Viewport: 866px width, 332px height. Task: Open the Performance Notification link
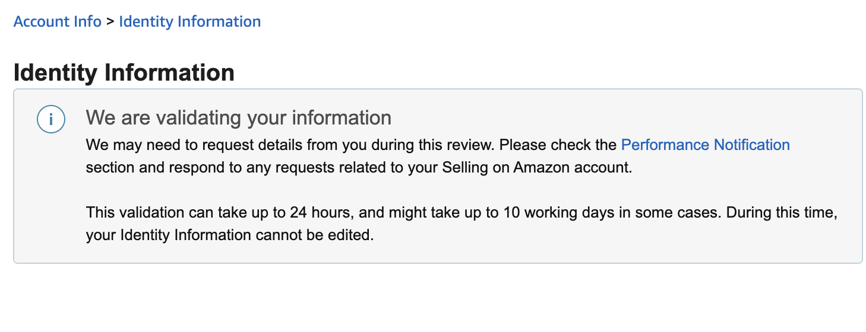coord(705,145)
